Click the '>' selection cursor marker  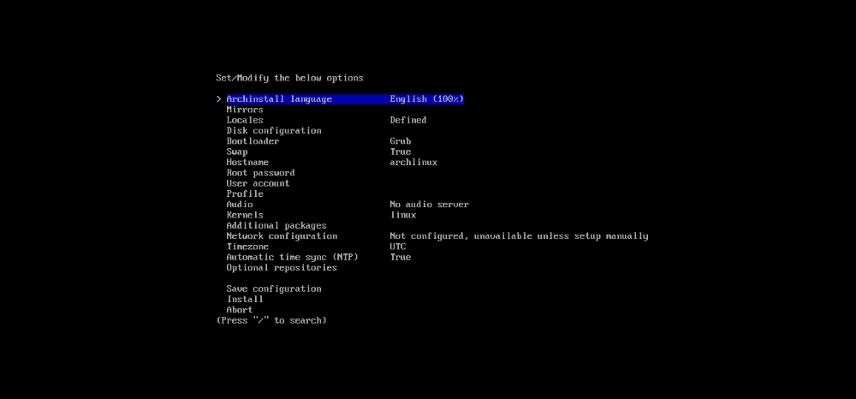[x=218, y=98]
